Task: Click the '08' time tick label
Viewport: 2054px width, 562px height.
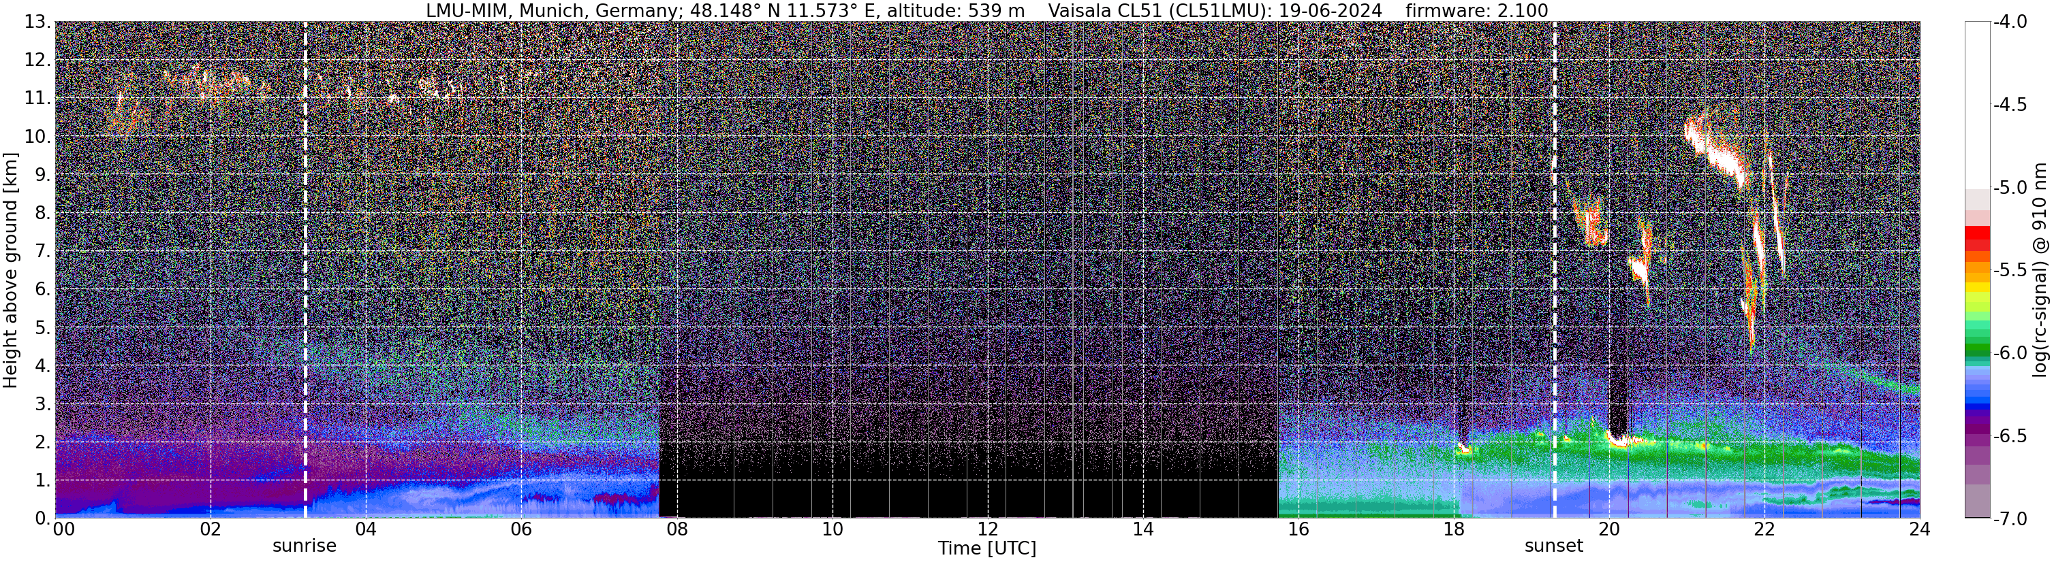Action: point(676,529)
